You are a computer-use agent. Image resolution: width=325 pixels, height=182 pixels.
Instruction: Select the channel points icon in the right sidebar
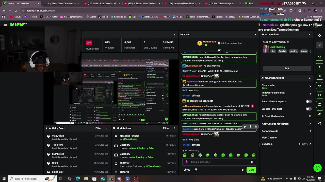[319, 123]
